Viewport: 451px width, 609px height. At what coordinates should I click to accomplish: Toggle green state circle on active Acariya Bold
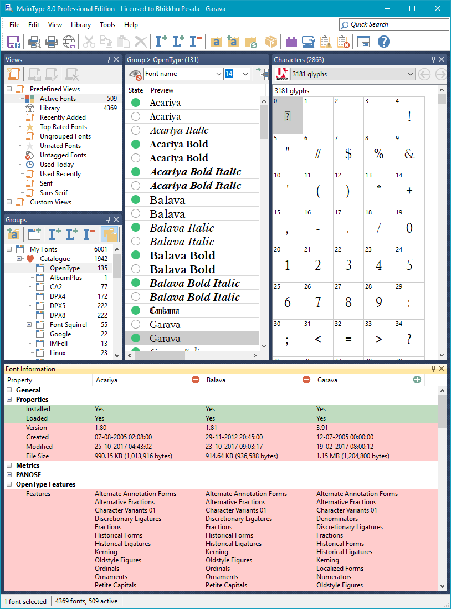[x=136, y=144]
